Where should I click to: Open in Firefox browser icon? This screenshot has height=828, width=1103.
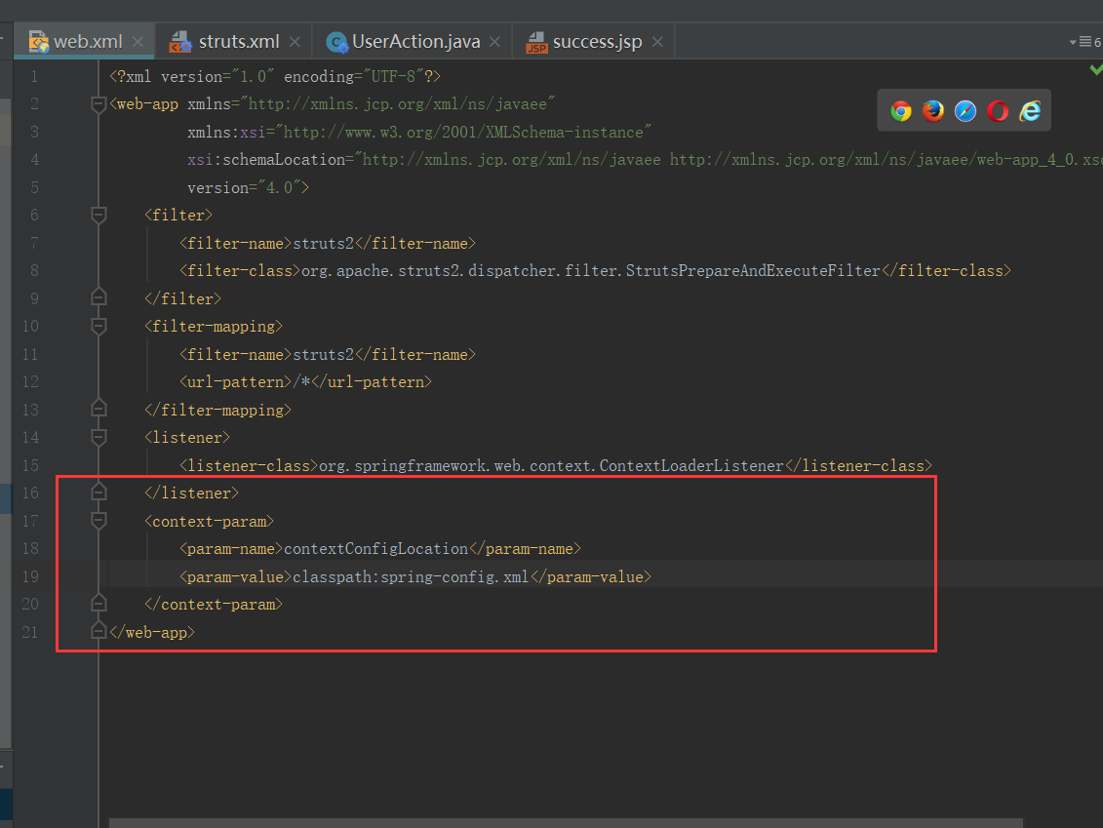coord(932,111)
